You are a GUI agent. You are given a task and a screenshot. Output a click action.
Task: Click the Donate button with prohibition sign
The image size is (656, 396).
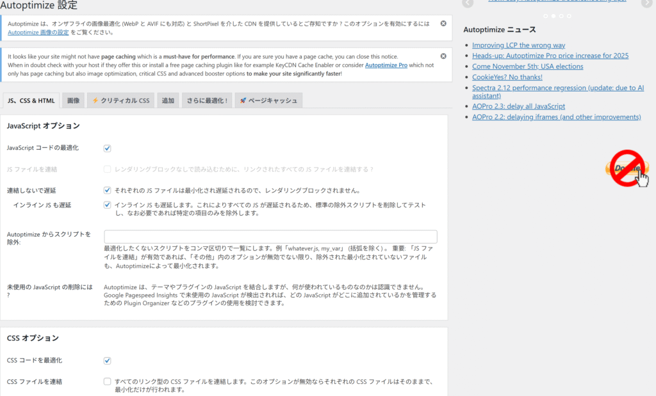click(x=627, y=168)
